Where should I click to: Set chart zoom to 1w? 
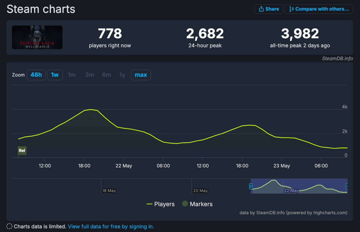point(55,75)
